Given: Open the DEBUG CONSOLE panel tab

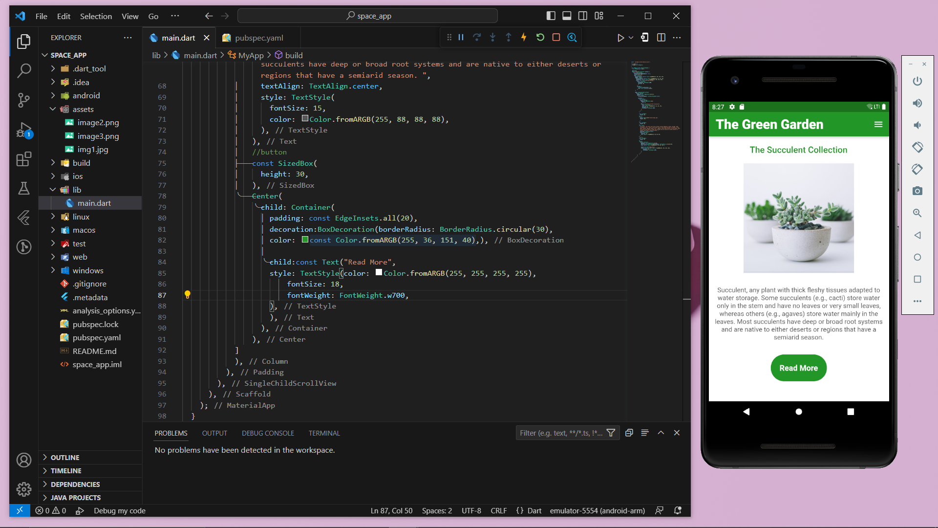Looking at the screenshot, I should tap(268, 433).
